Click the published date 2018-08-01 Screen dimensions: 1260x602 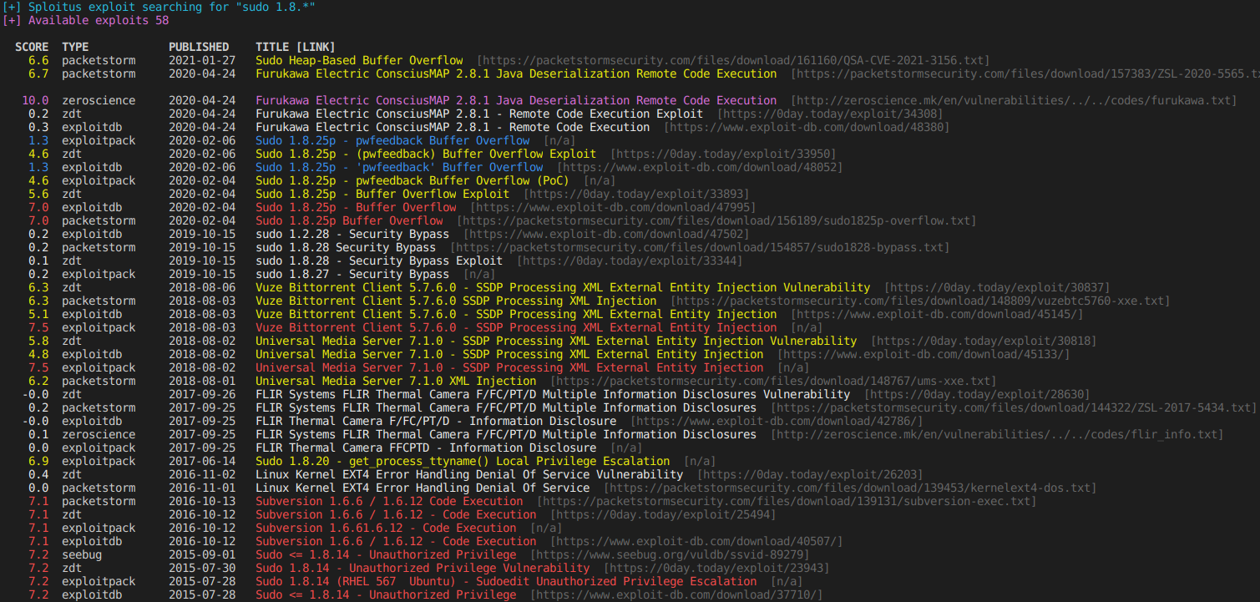coord(202,381)
